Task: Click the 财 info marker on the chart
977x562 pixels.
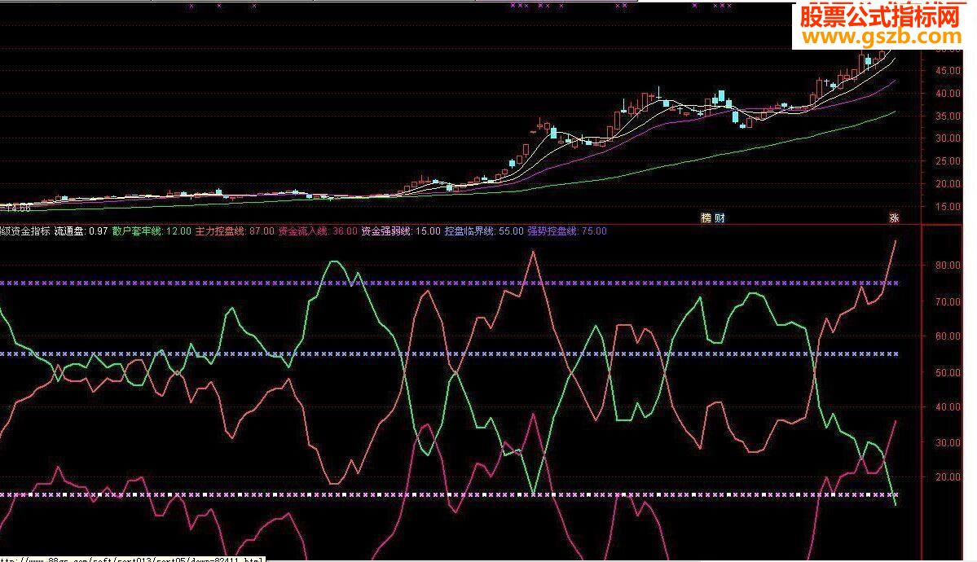Action: (719, 218)
